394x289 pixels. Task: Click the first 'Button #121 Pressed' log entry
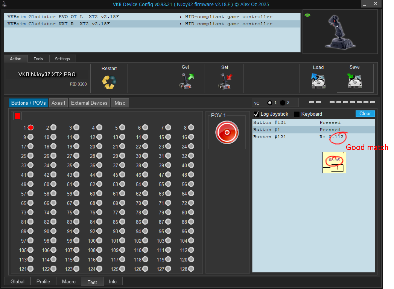(313, 122)
